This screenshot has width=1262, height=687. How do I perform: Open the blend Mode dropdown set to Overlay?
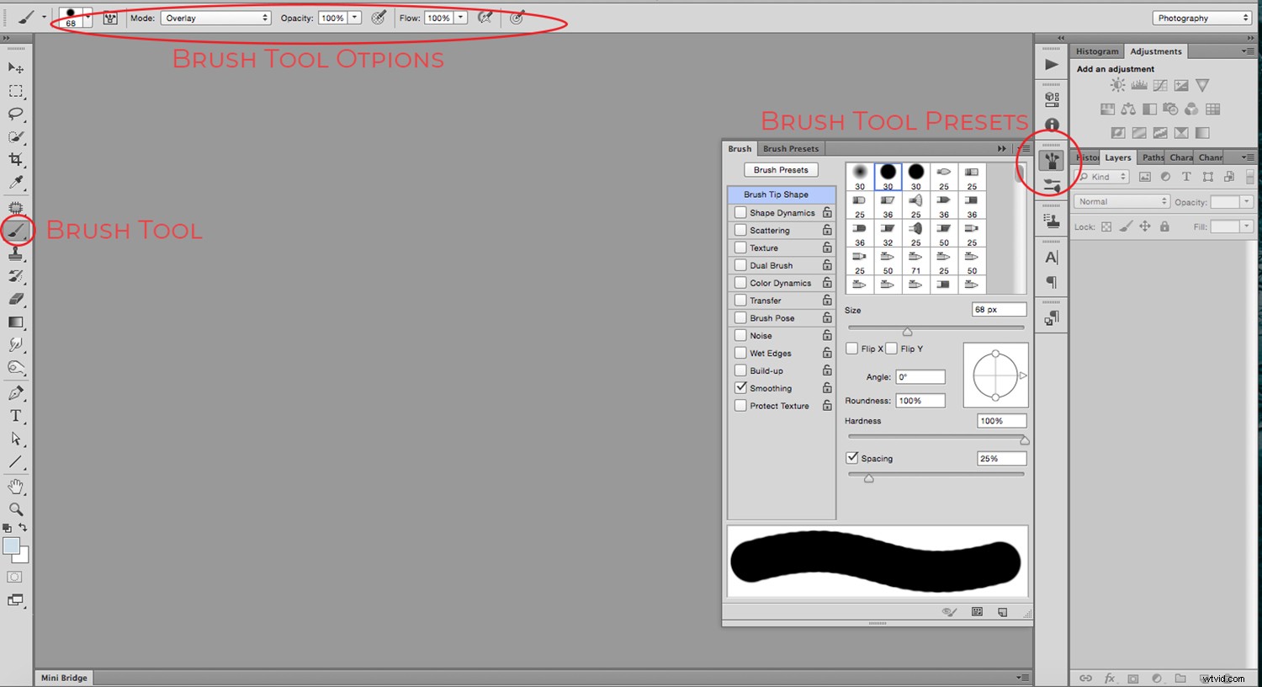coord(215,17)
